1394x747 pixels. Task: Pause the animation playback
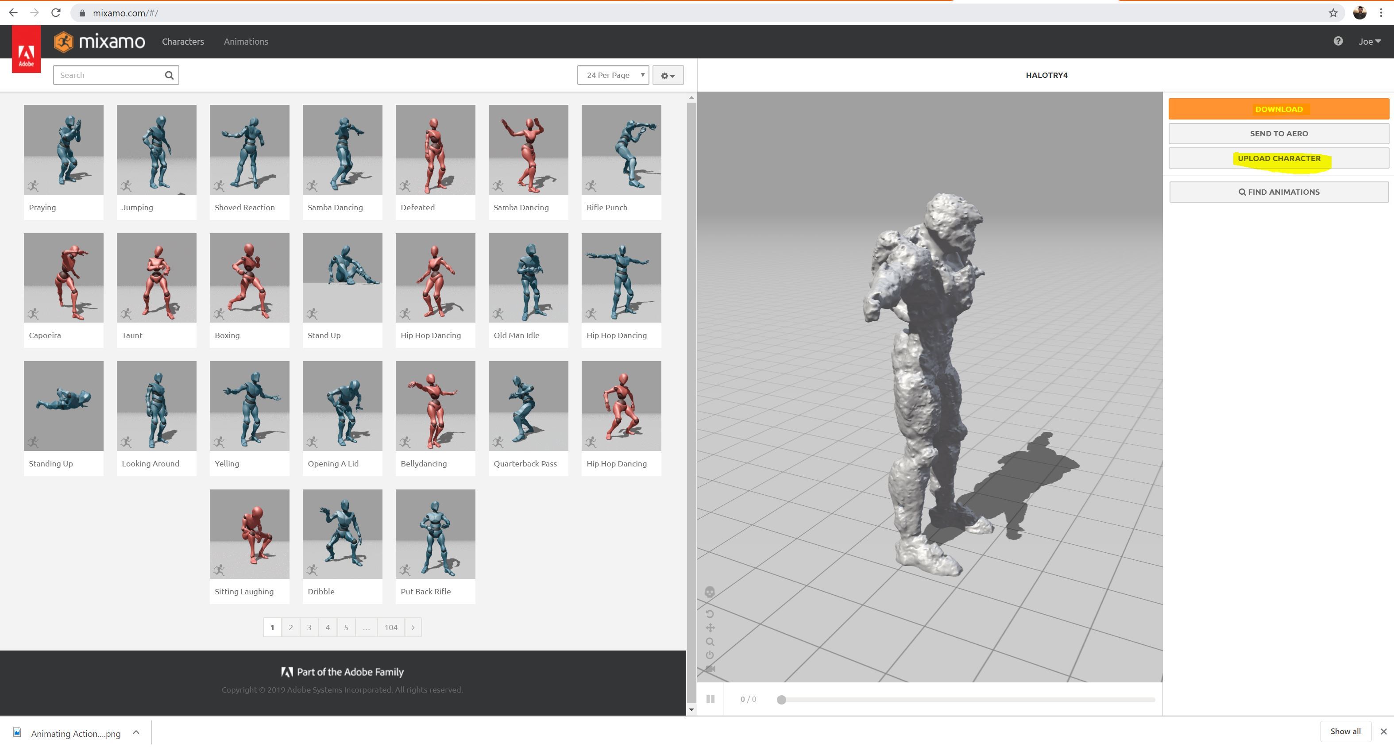[x=711, y=699]
